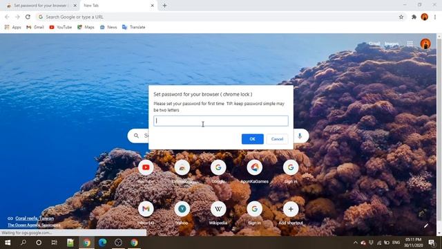Open 'The Ocean Agency, Seascapes' credit link
Viewport: 442px width, 249px height.
(34, 225)
